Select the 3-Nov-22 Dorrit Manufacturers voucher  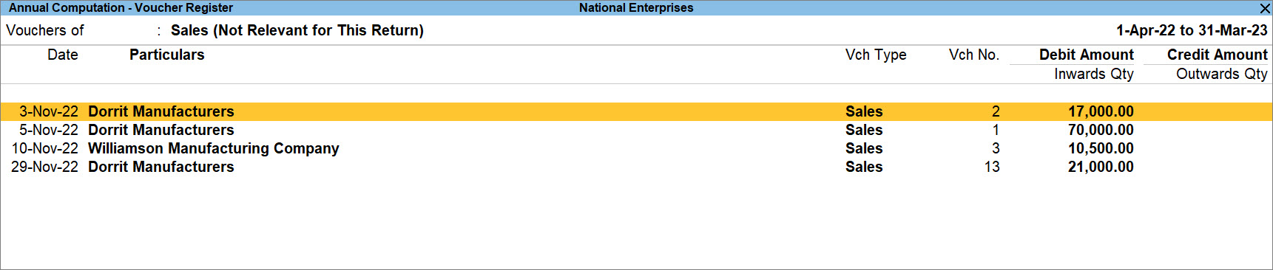point(636,111)
